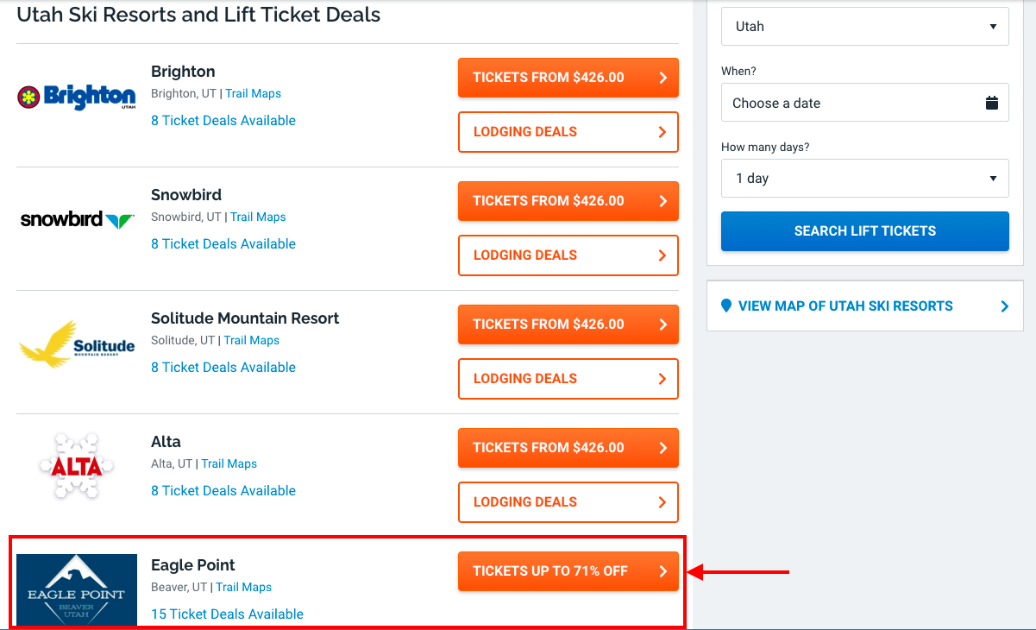Click the Eagle Point logo image

(77, 589)
